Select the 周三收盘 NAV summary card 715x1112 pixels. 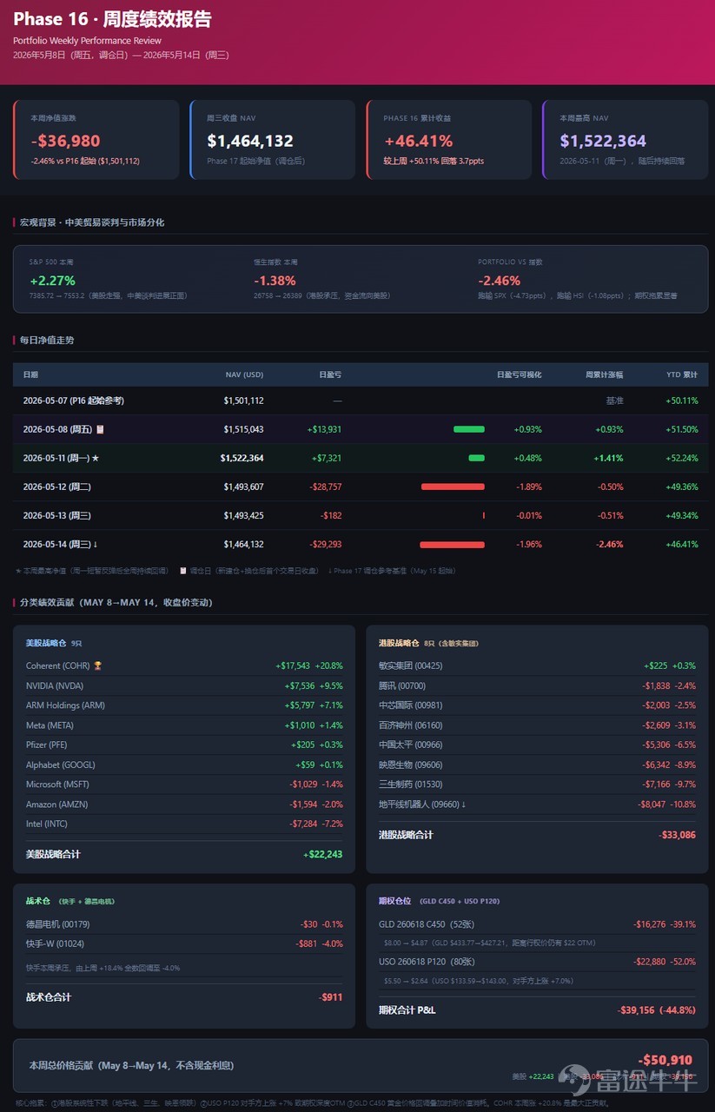point(272,140)
